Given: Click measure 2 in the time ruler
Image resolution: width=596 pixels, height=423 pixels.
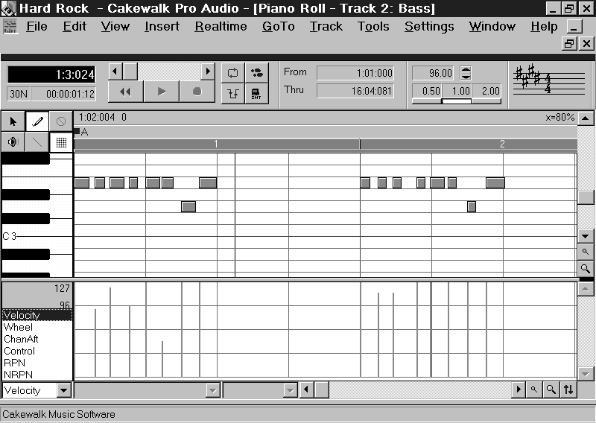Looking at the screenshot, I should pos(502,144).
